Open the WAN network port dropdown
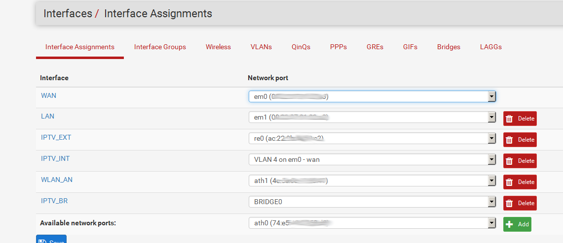This screenshot has width=563, height=243. click(x=372, y=96)
